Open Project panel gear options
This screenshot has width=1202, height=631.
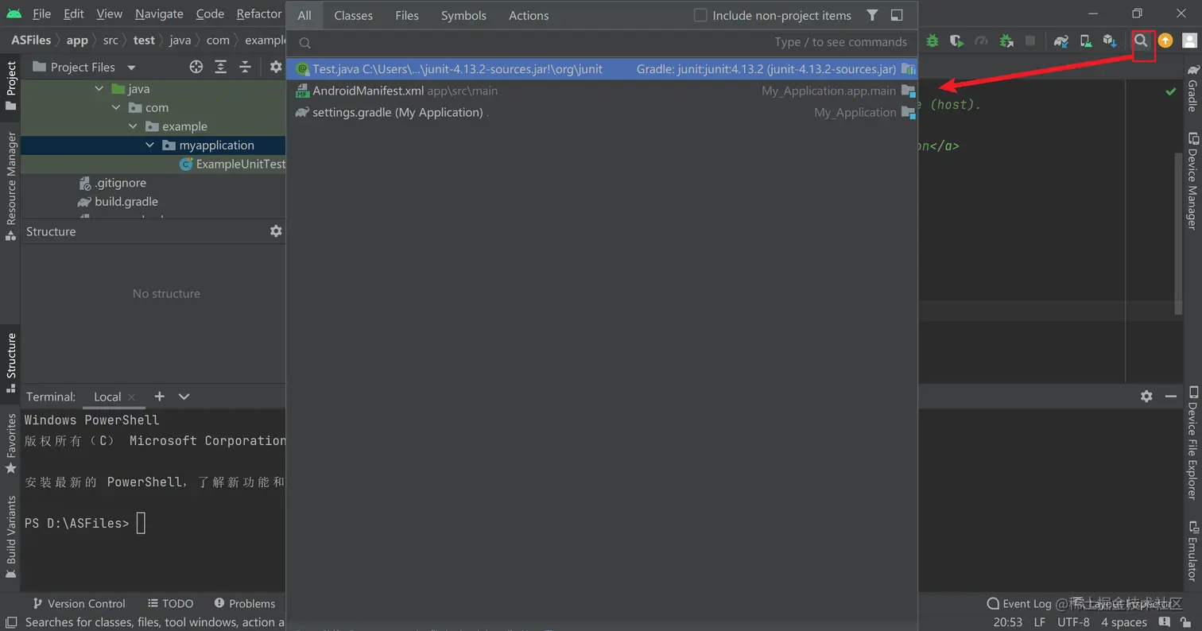276,68
